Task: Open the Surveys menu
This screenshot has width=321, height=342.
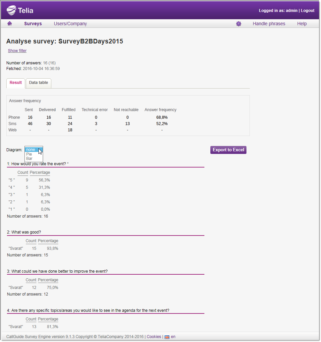Action: 33,24
